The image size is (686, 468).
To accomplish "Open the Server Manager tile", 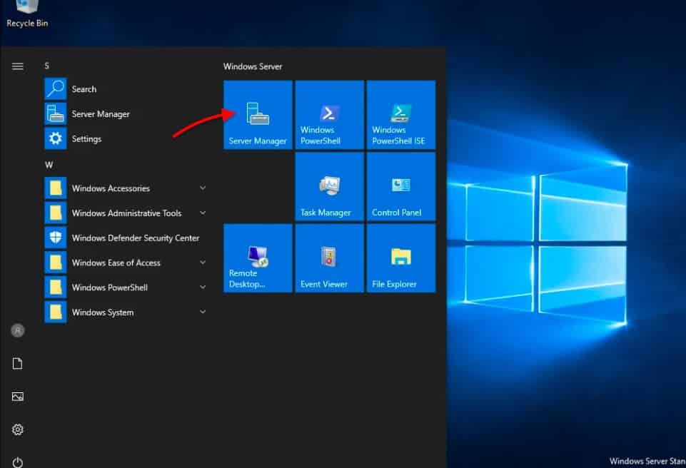I will tap(258, 115).
